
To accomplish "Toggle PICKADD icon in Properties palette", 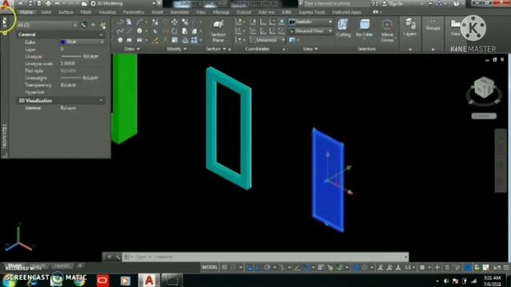I will click(85, 25).
